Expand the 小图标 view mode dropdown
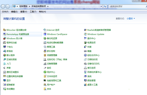The height and width of the screenshot is (95, 147). [x=131, y=18]
